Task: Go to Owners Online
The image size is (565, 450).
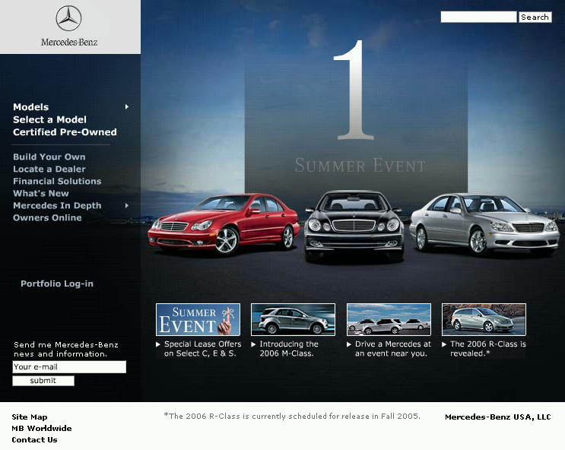Action: pyautogui.click(x=47, y=217)
